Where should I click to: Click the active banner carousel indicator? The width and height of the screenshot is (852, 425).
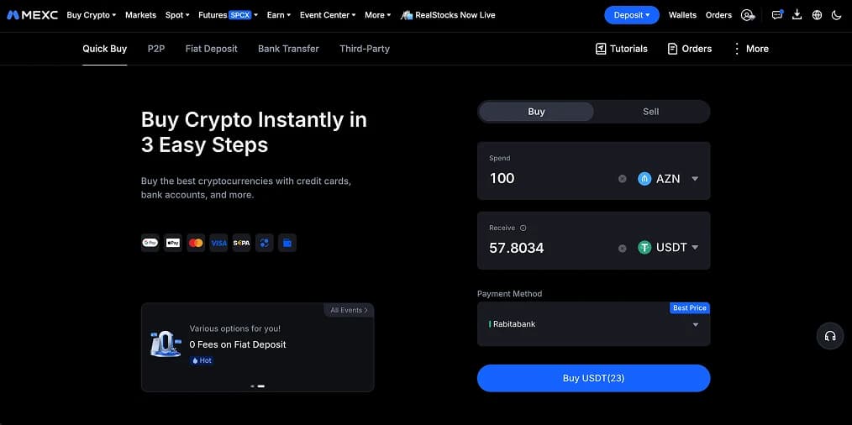tap(260, 386)
